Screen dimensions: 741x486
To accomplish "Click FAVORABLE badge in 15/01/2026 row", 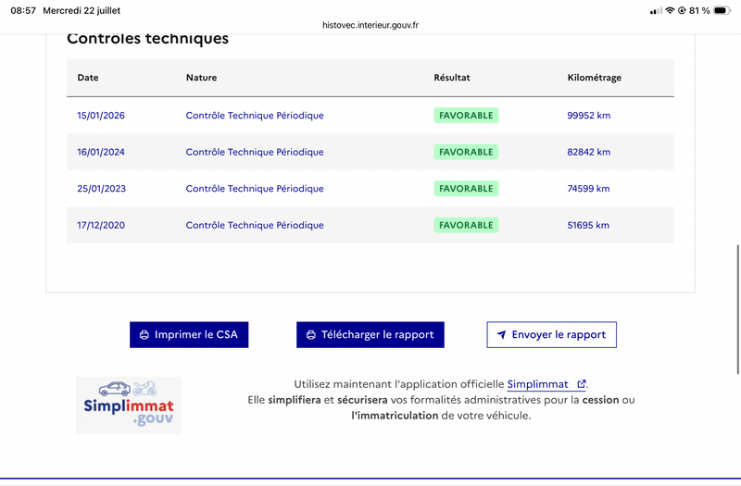I will pos(466,115).
